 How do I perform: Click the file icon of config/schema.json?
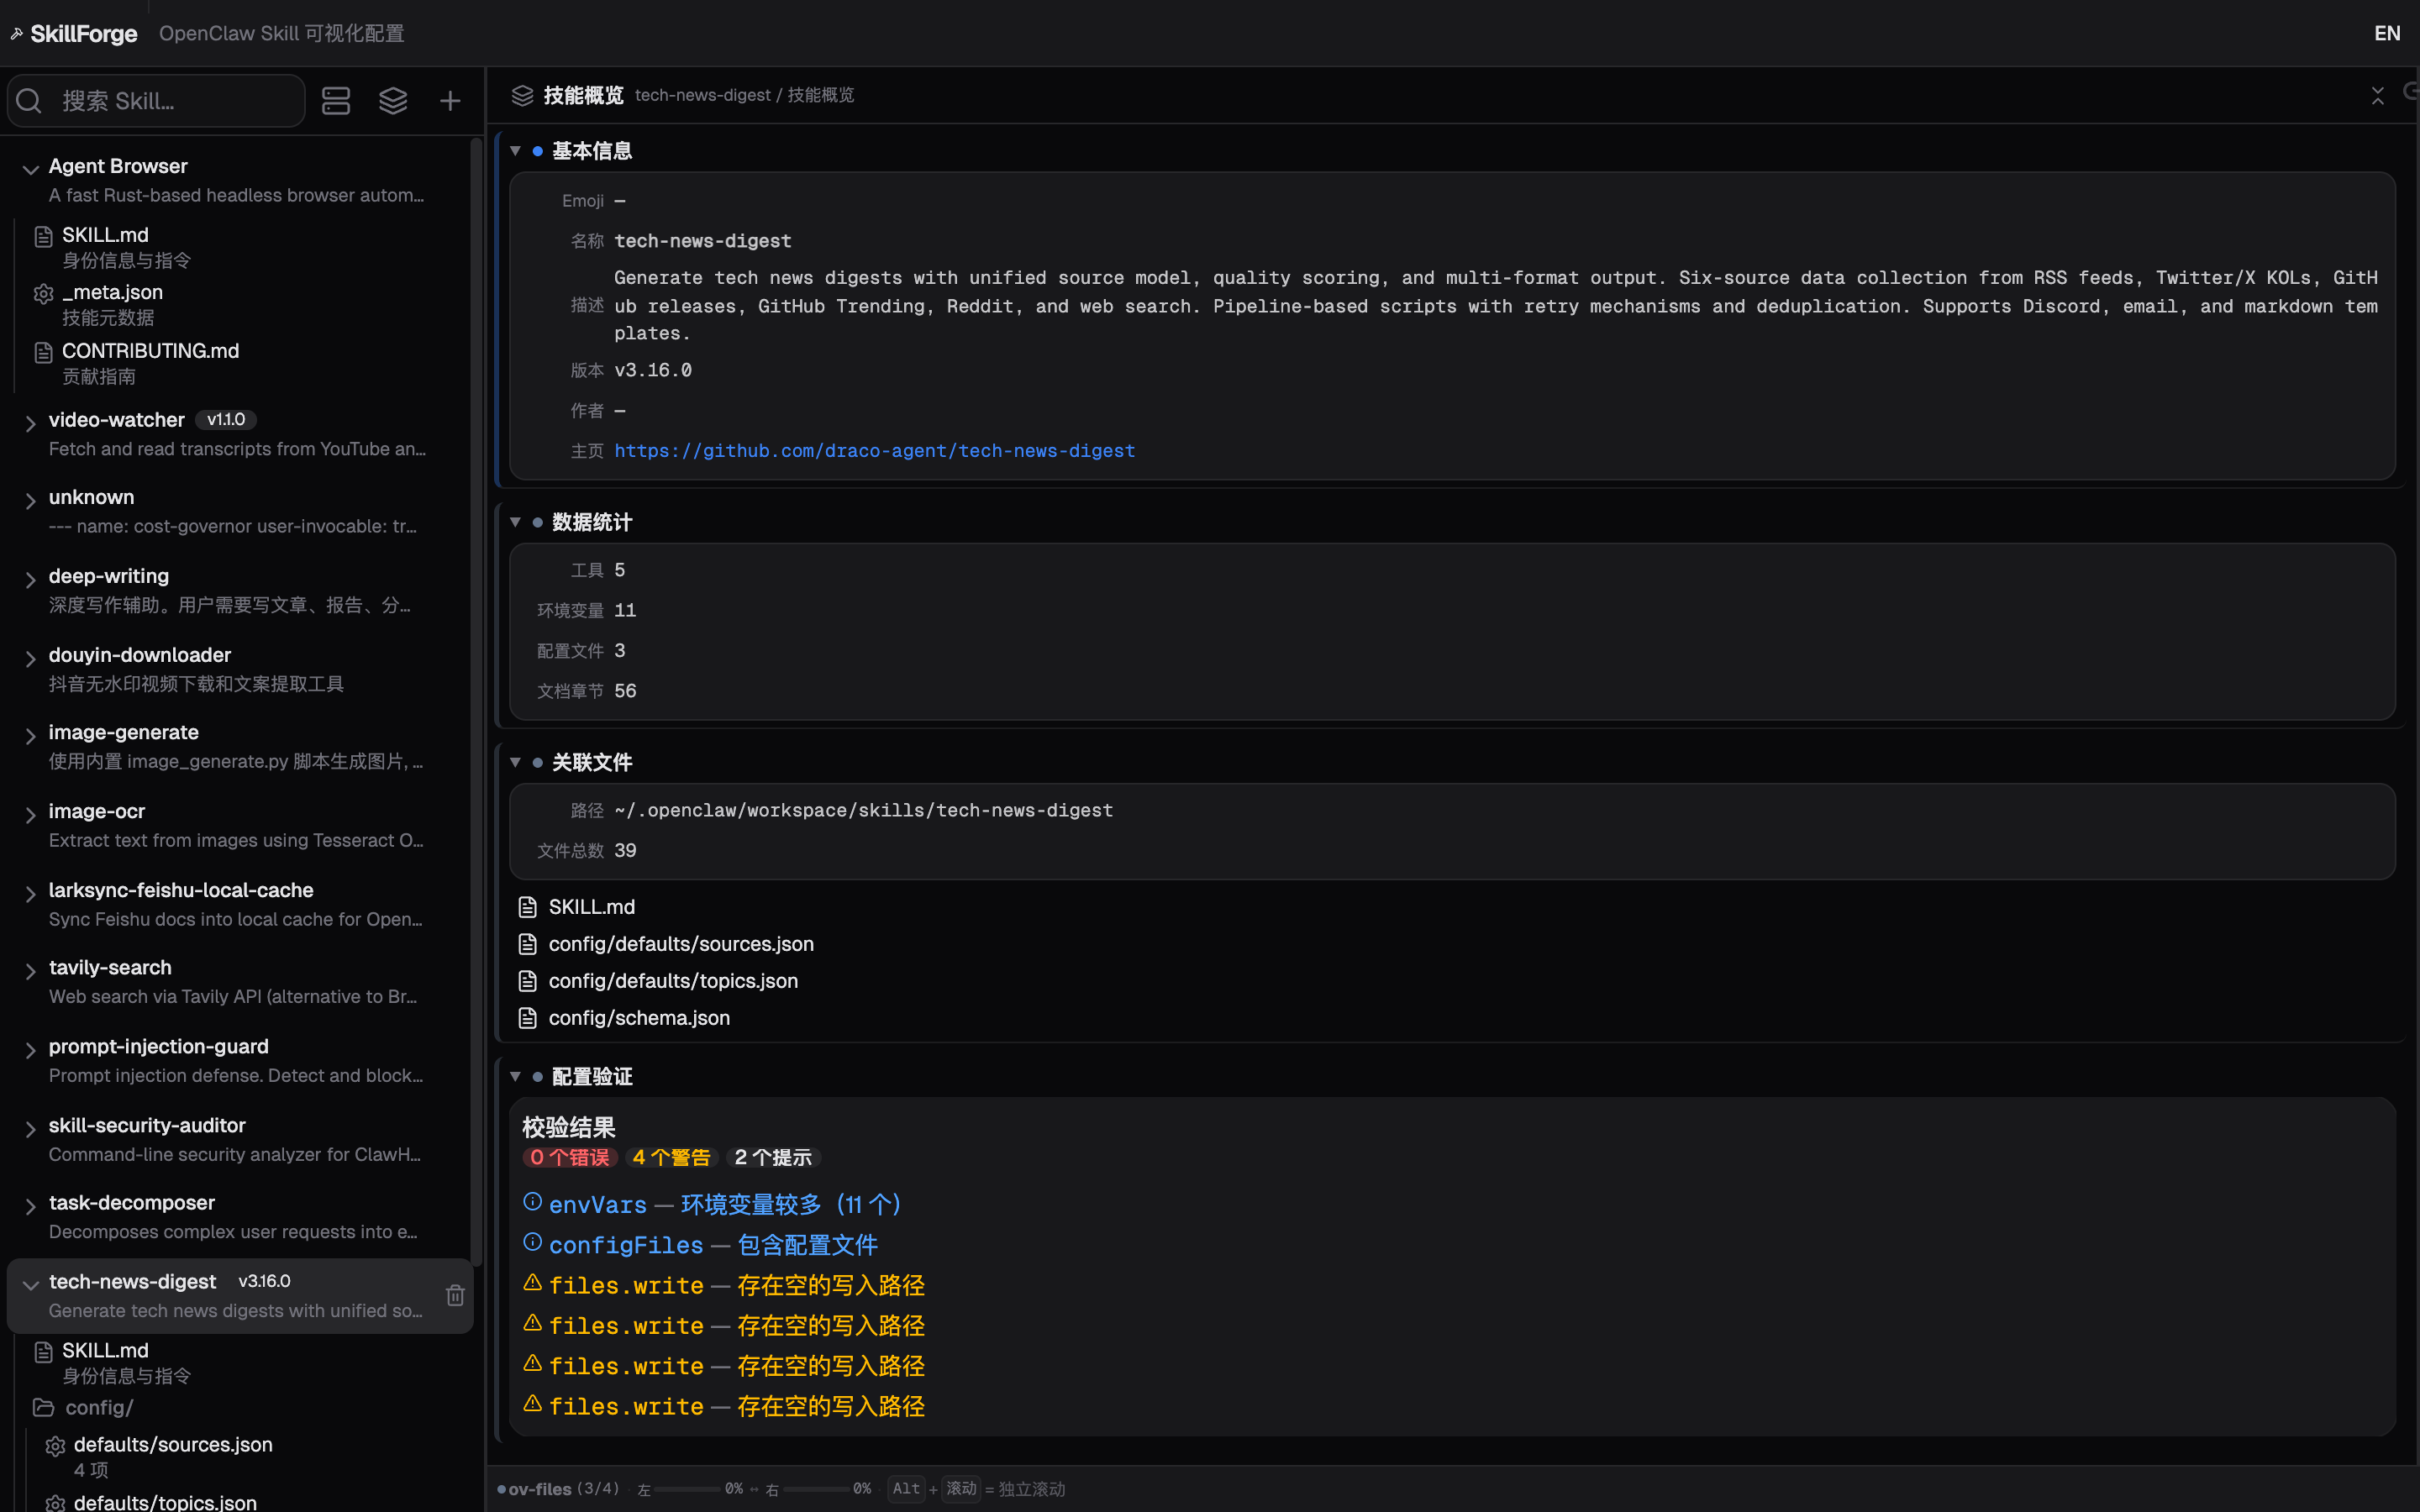click(528, 1018)
